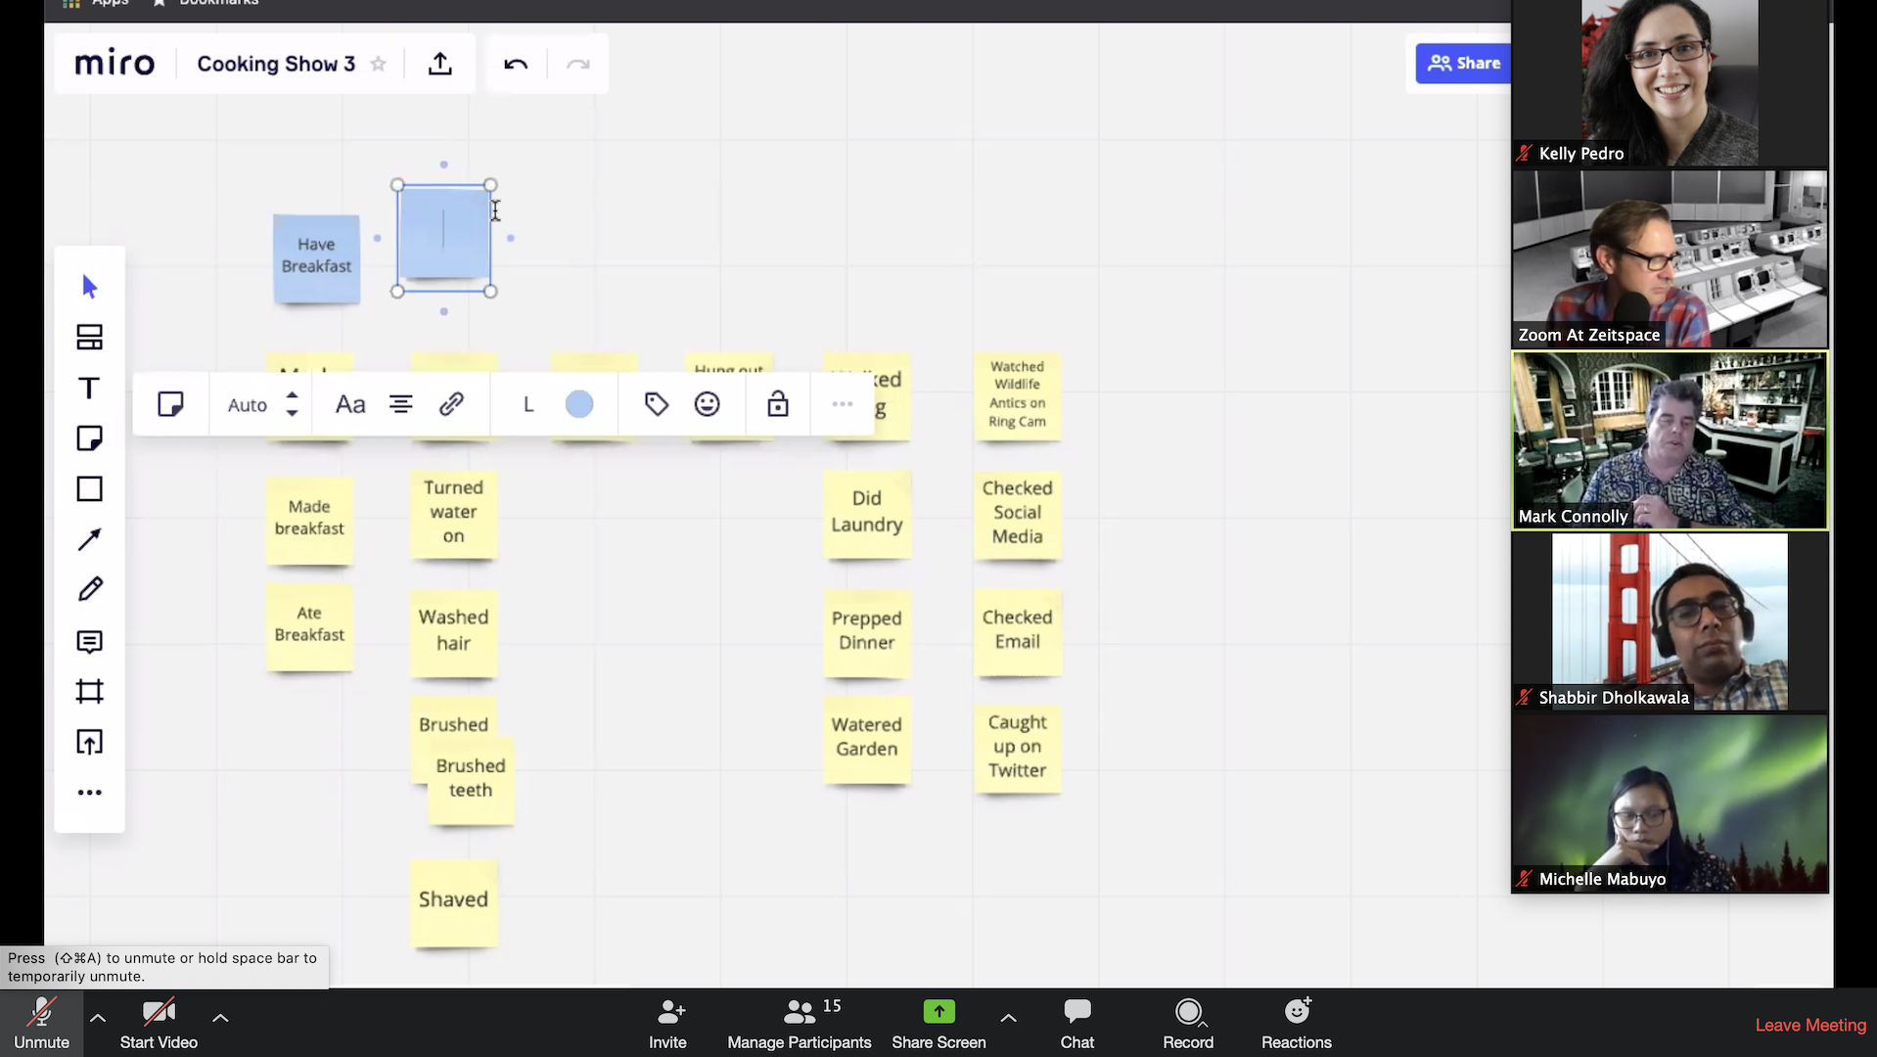
Task: Open the Comment tool
Action: [x=89, y=641]
